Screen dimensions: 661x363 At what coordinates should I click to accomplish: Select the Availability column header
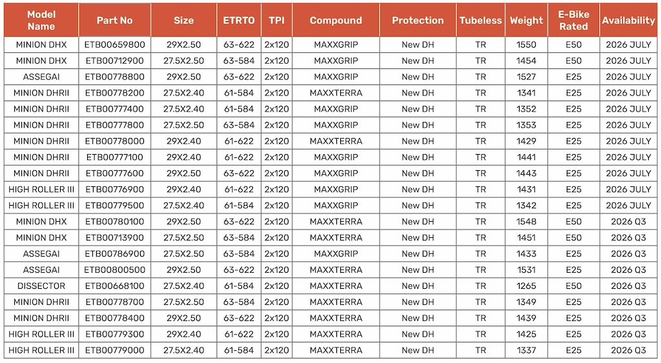(x=628, y=20)
